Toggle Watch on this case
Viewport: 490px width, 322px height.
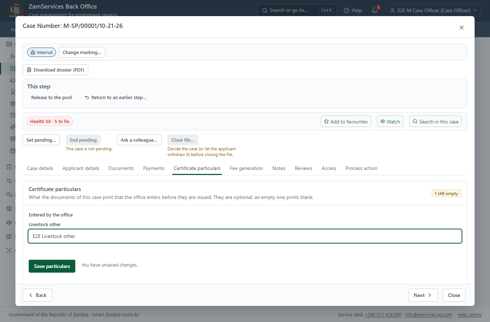point(390,121)
